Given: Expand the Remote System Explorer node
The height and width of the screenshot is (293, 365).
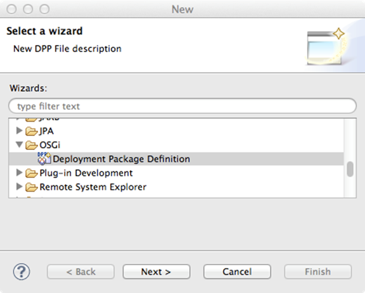Looking at the screenshot, I should point(19,187).
